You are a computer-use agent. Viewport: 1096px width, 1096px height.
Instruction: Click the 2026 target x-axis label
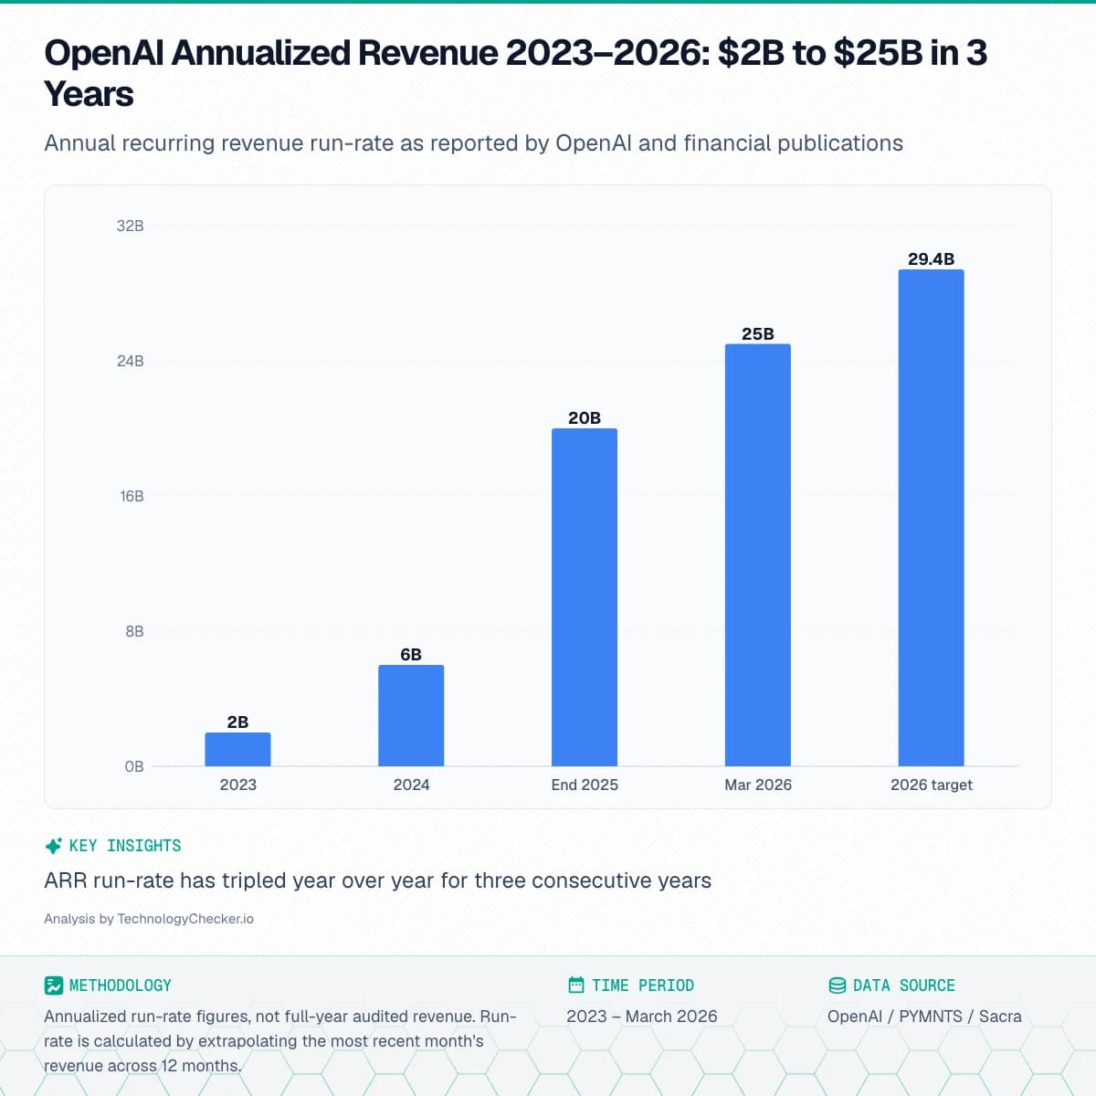[x=932, y=785]
